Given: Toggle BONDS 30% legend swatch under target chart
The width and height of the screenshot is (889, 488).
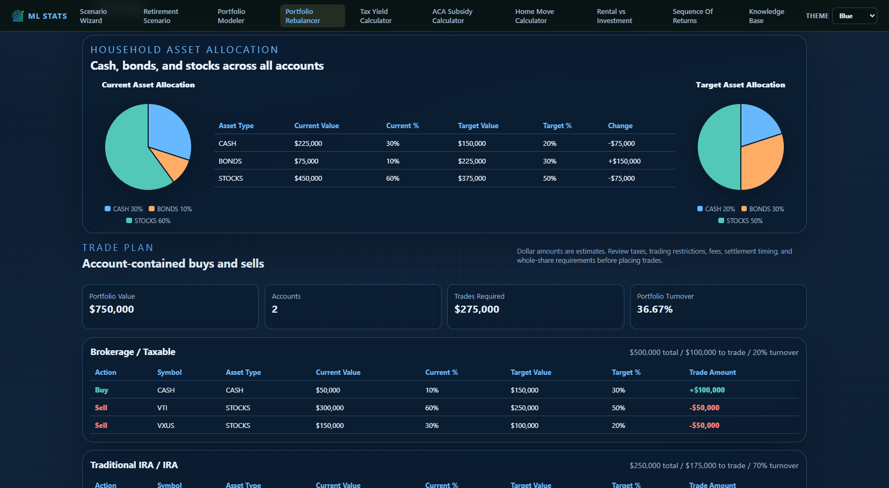Looking at the screenshot, I should (x=744, y=209).
